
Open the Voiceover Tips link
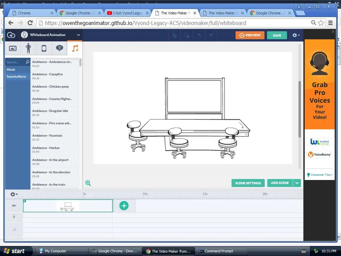click(x=320, y=175)
